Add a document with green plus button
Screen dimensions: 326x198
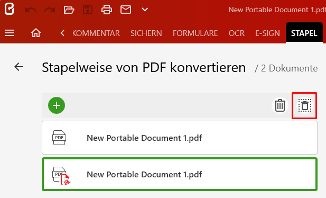[x=57, y=105]
